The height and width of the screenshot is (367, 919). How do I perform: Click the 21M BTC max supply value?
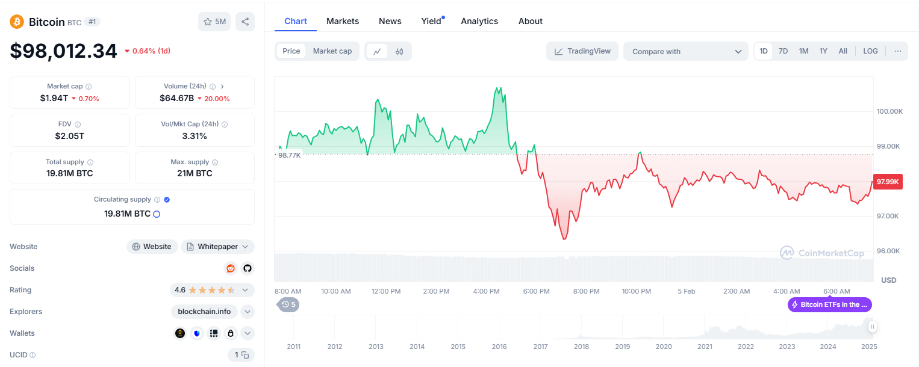[195, 173]
